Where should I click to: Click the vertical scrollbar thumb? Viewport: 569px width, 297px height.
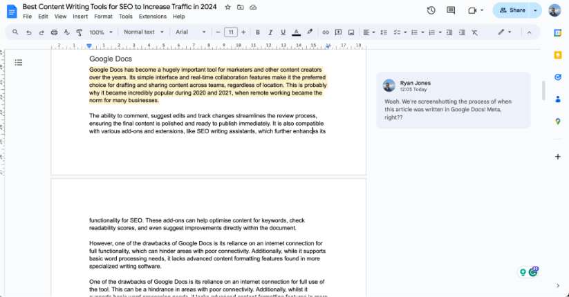click(x=543, y=90)
